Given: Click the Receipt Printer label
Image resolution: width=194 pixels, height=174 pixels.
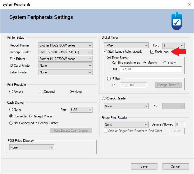Looking at the screenshot, I should tap(20, 52).
